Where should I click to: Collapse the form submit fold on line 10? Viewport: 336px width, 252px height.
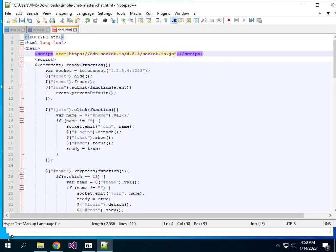(22, 87)
